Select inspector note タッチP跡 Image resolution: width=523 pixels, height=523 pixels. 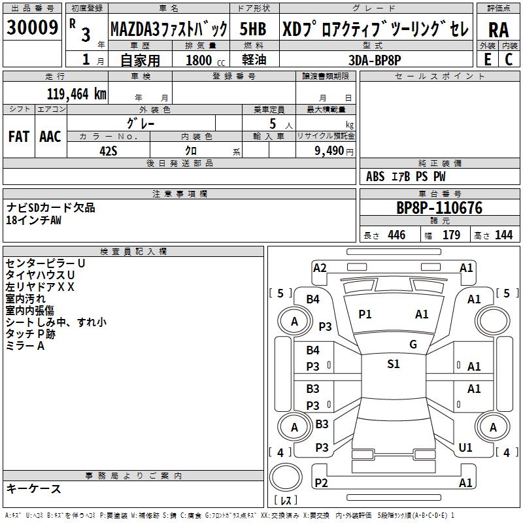point(30,334)
